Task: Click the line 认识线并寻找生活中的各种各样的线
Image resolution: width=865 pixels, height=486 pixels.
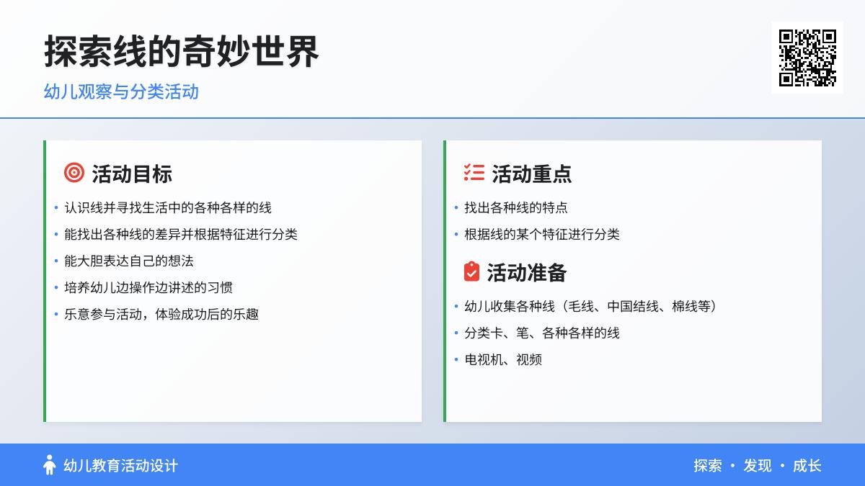Action: point(168,208)
